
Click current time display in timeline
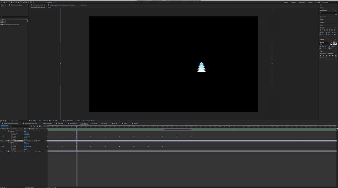click(x=4, y=126)
